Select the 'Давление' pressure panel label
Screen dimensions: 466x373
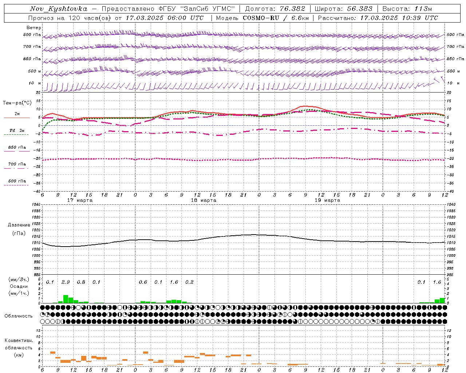click(19, 225)
